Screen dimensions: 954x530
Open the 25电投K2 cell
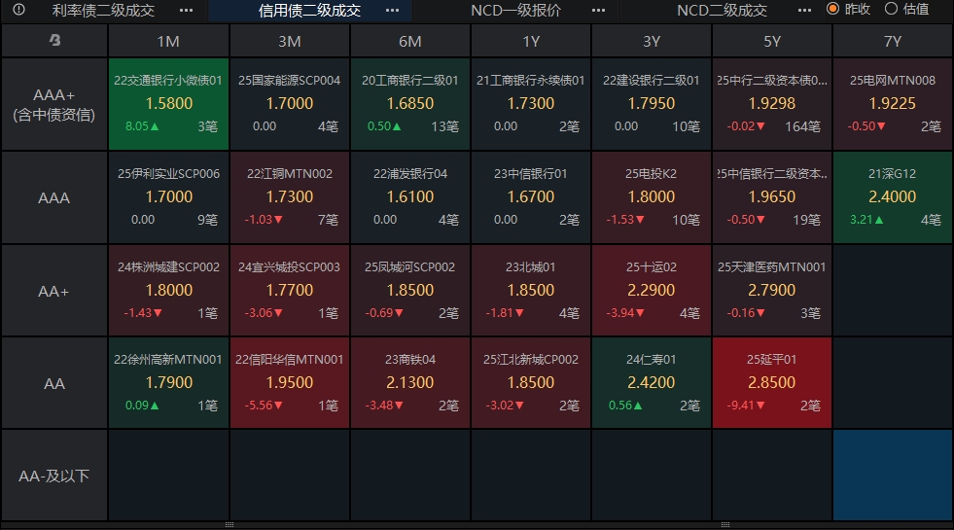(651, 197)
